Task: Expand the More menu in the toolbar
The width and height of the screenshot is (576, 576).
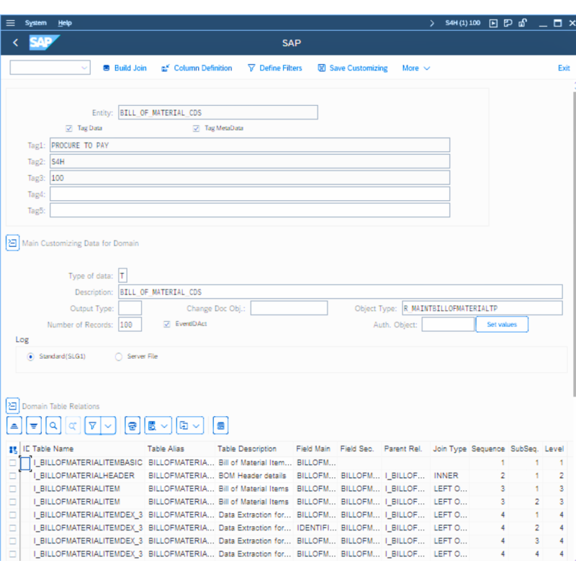Action: tap(416, 68)
